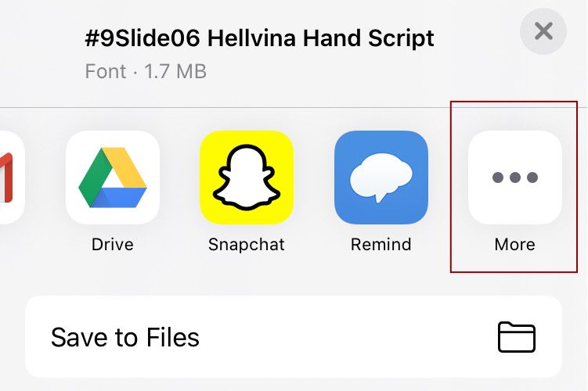Click the Snapchat text label
Image resolution: width=588 pixels, height=391 pixels.
coord(247,245)
